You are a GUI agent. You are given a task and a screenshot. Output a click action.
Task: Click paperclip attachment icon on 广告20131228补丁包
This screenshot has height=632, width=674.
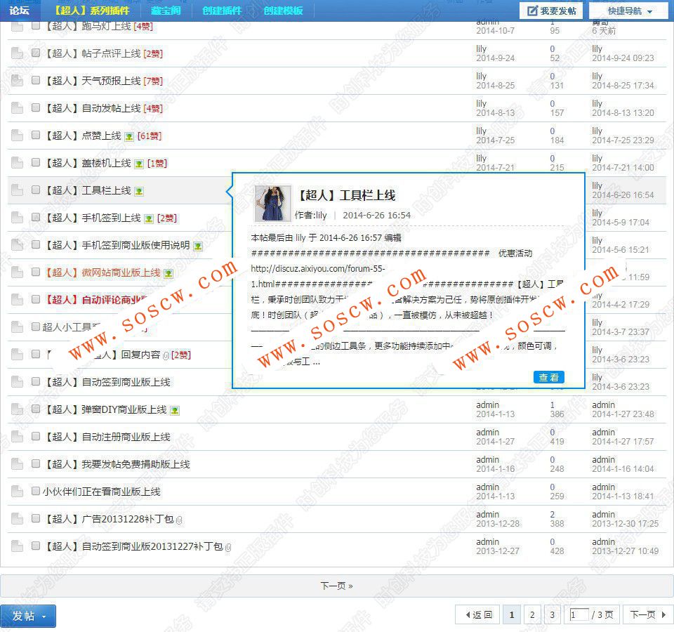pos(179,520)
